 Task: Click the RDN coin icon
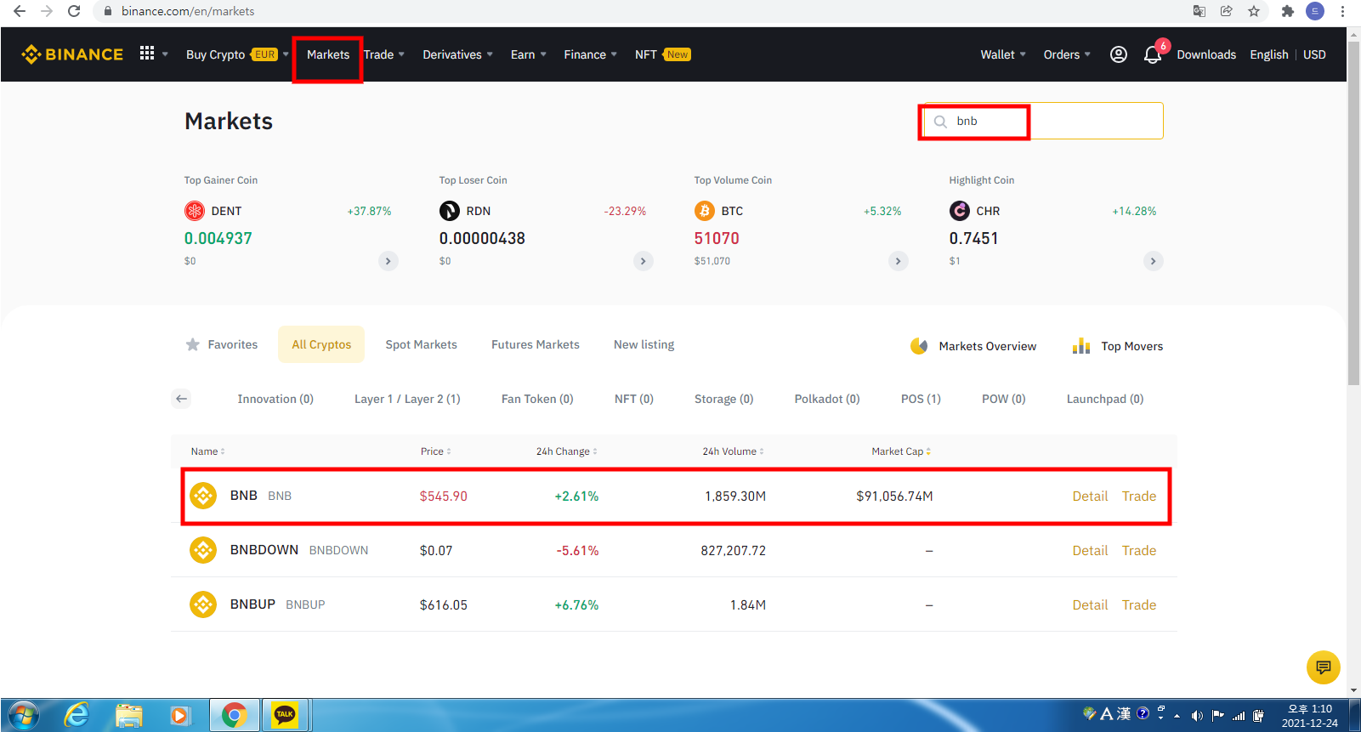(450, 211)
